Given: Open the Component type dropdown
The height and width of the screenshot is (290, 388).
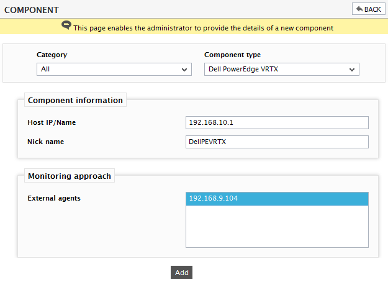Looking at the screenshot, I should click(x=282, y=70).
